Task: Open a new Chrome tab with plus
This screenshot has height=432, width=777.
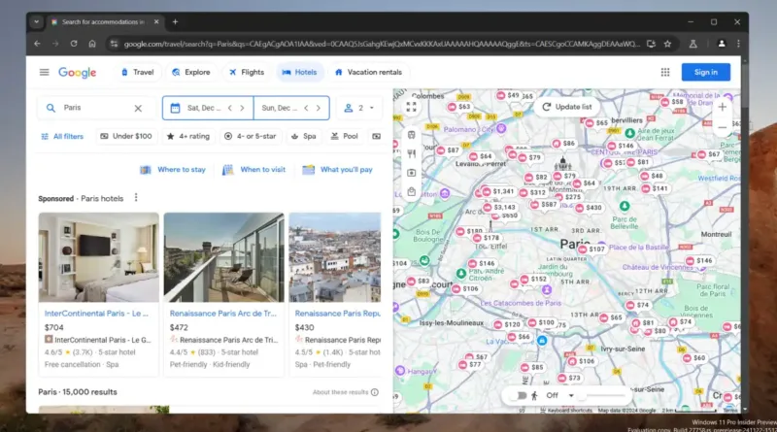Action: point(175,21)
